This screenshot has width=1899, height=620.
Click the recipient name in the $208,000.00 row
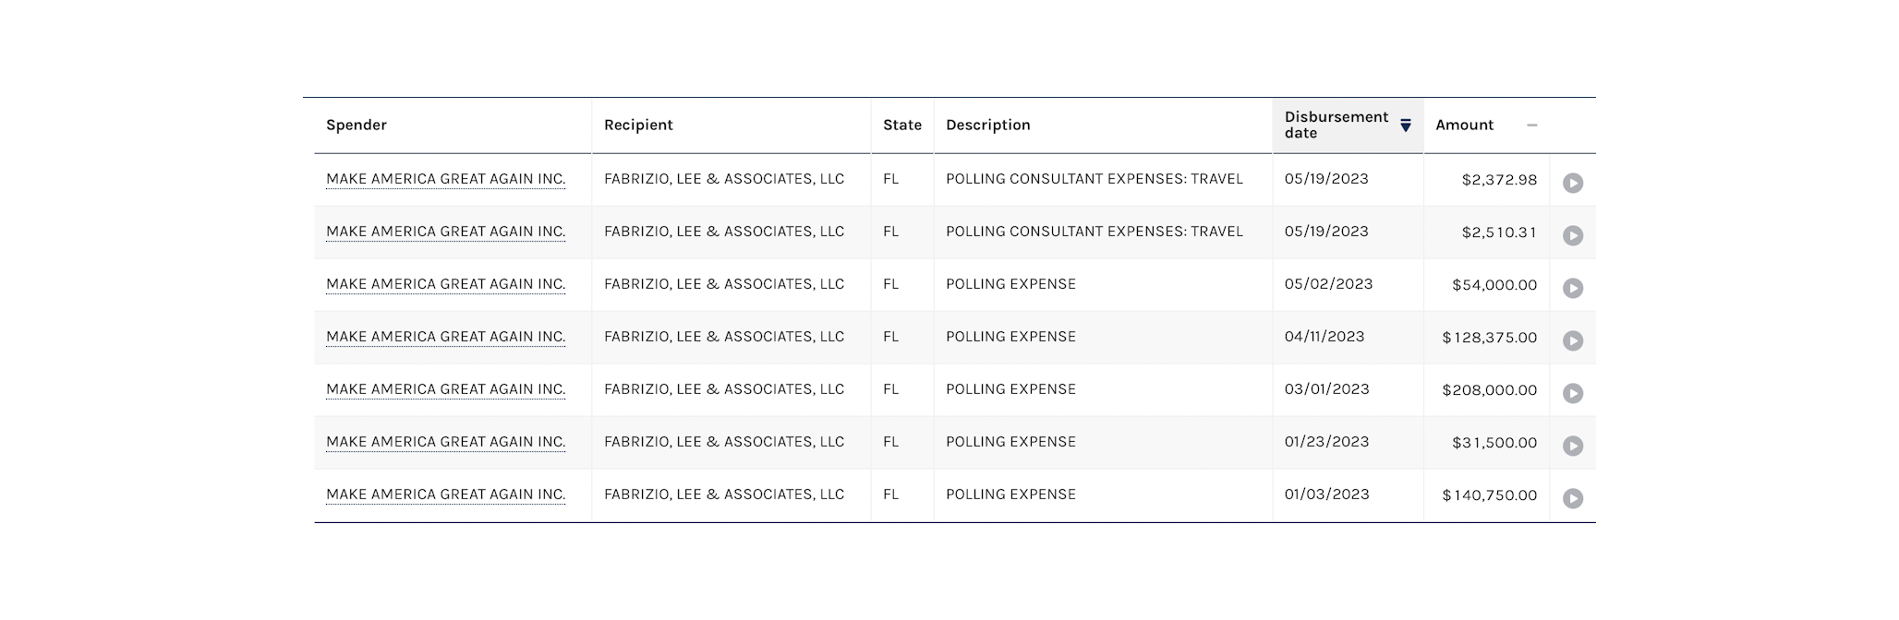[724, 389]
